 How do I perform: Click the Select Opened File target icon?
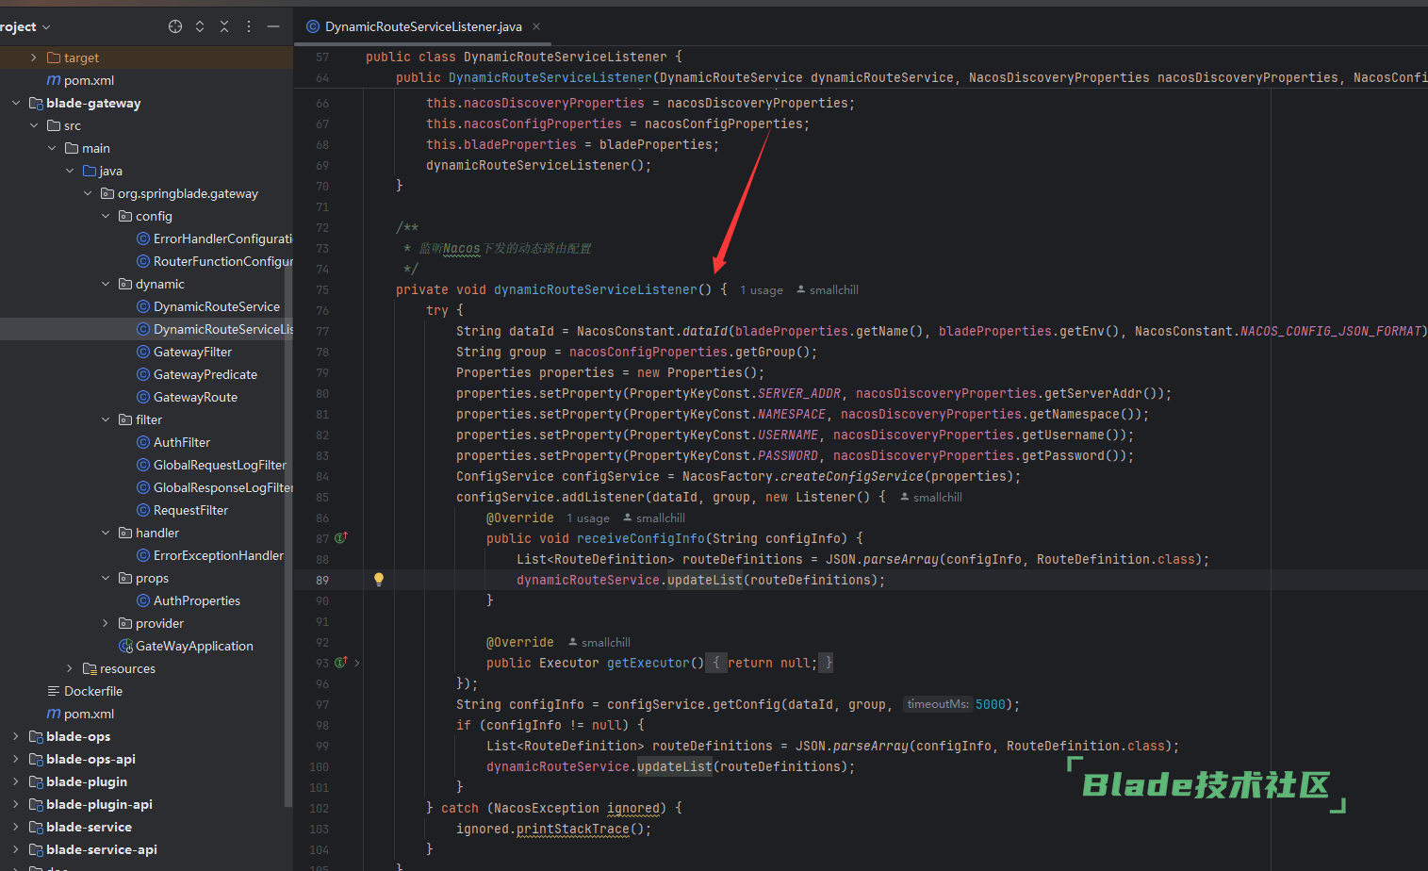click(x=175, y=26)
